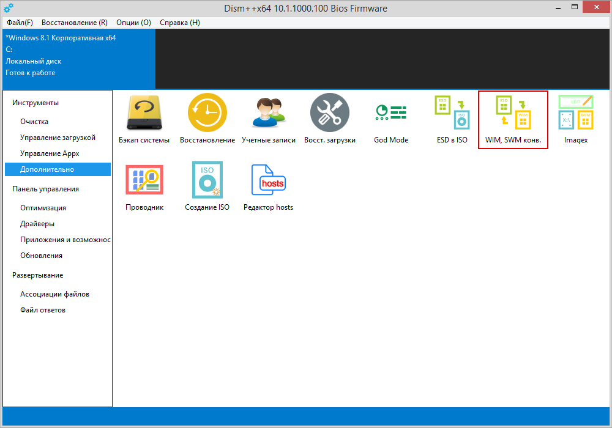Click the Развертывание section header
The height and width of the screenshot is (428, 612).
(37, 275)
